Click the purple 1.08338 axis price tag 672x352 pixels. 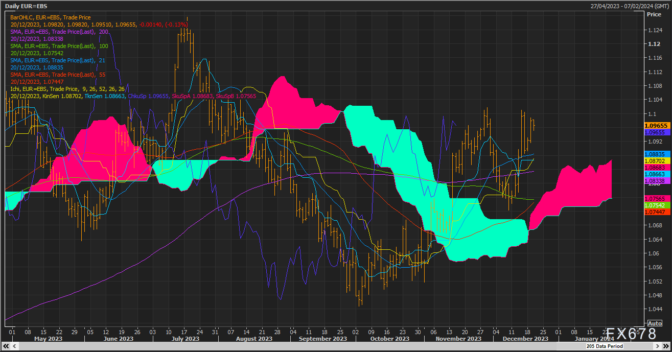click(x=657, y=181)
